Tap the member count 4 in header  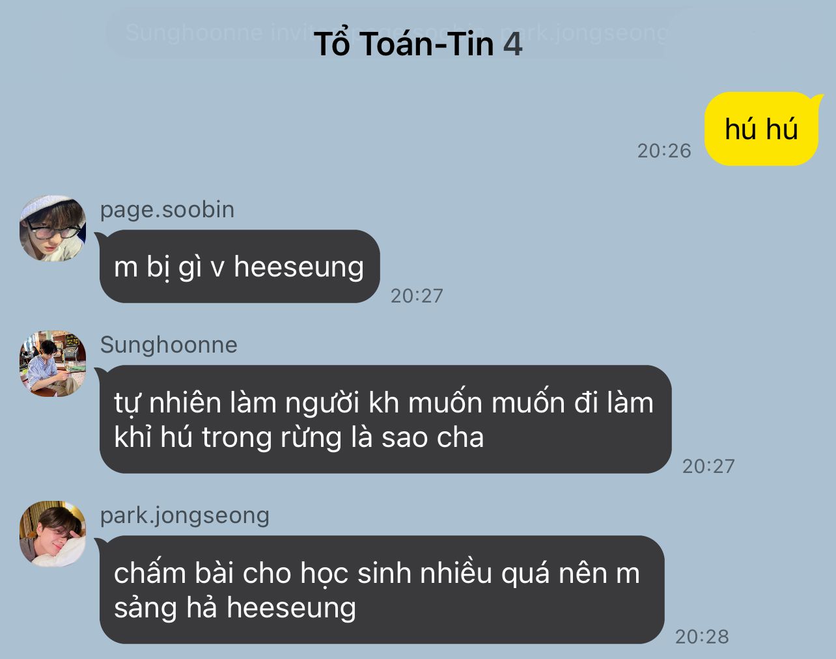coord(512,45)
